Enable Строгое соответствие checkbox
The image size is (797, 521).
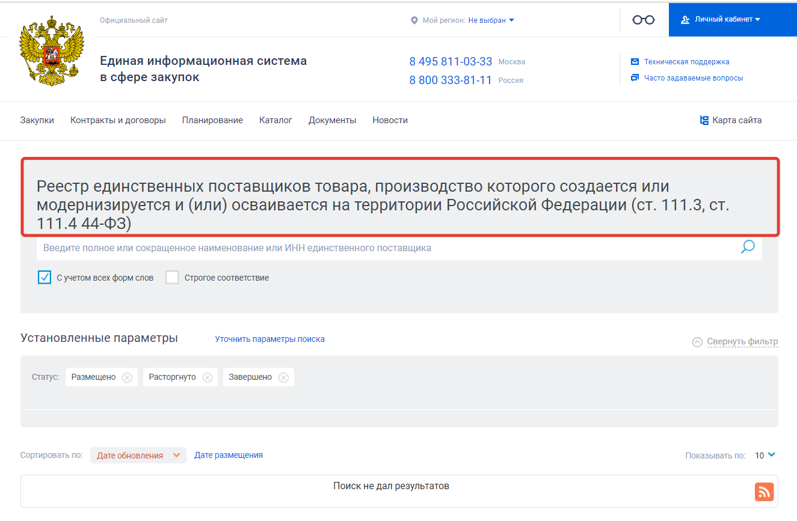pos(172,278)
